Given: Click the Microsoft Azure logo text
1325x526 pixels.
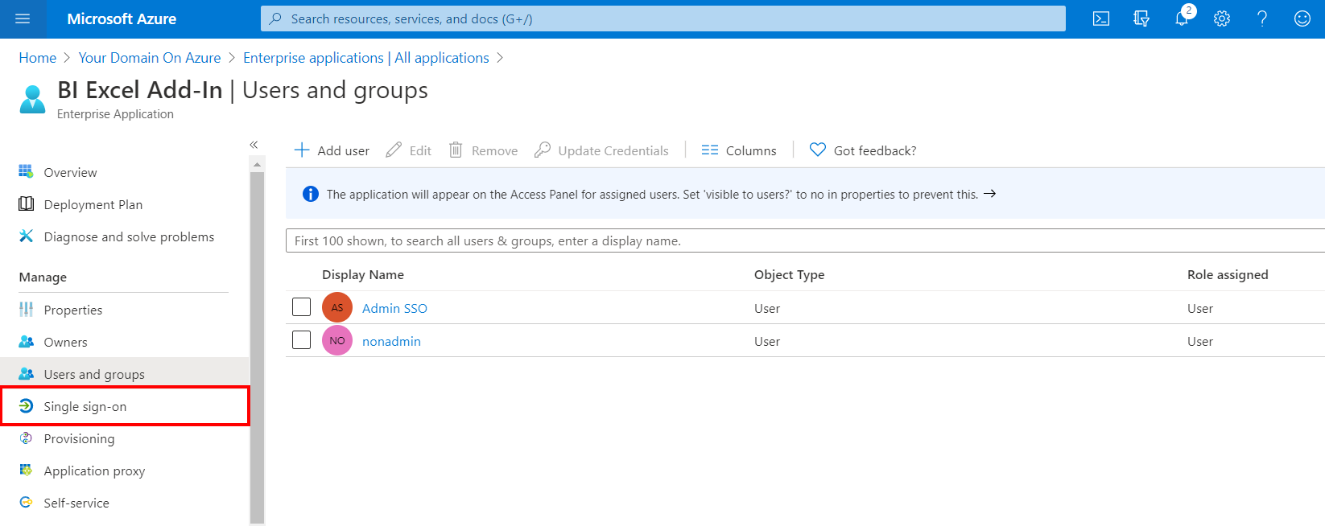Looking at the screenshot, I should pyautogui.click(x=122, y=18).
